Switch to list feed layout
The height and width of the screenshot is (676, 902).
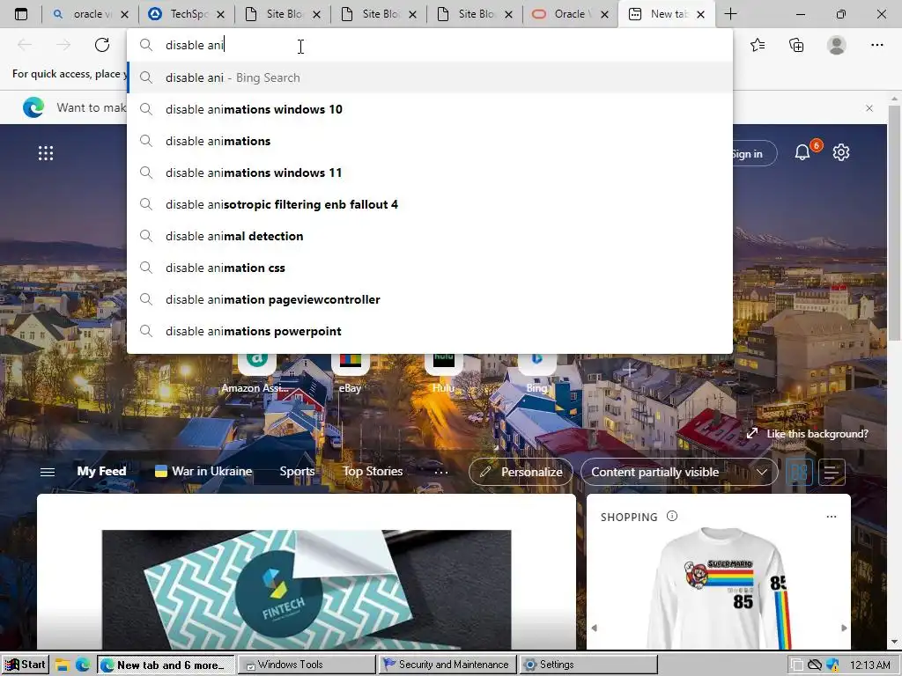[832, 472]
